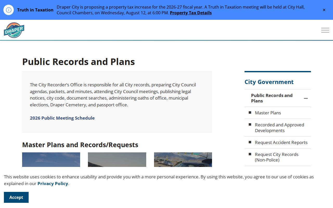This screenshot has height=208, width=333.
Task: Click the car traffic photo thumbnail
Action: click(x=183, y=160)
